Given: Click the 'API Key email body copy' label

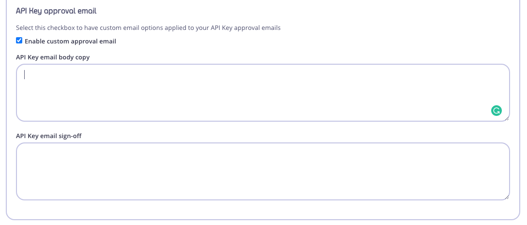Looking at the screenshot, I should [53, 57].
